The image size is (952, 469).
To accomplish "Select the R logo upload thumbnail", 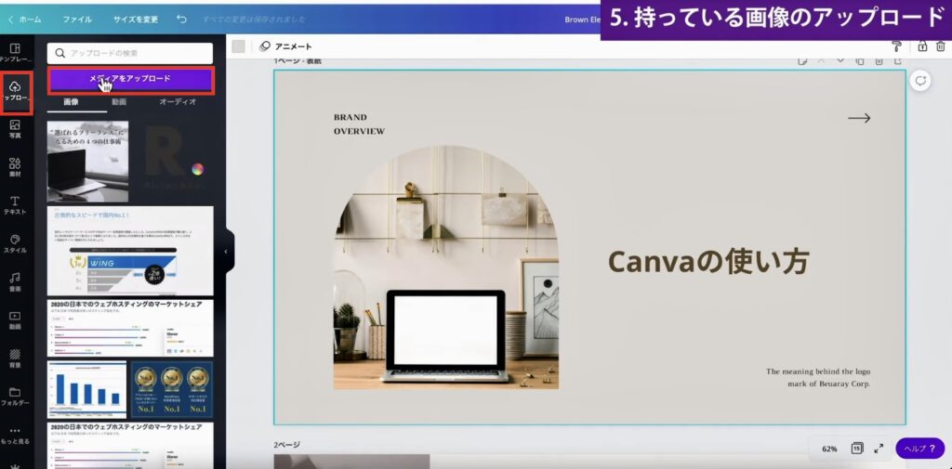I will coord(172,162).
